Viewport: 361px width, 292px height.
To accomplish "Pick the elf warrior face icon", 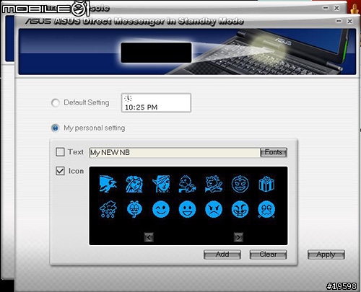I will coord(161,184).
